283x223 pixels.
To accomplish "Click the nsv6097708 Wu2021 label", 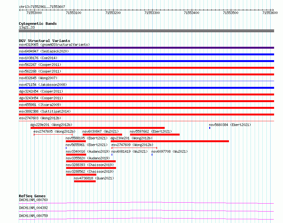I will tap(169, 151).
